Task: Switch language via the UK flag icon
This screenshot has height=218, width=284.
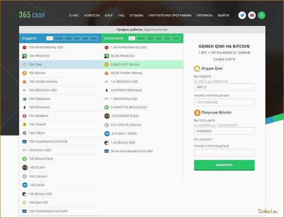Action: (252, 15)
